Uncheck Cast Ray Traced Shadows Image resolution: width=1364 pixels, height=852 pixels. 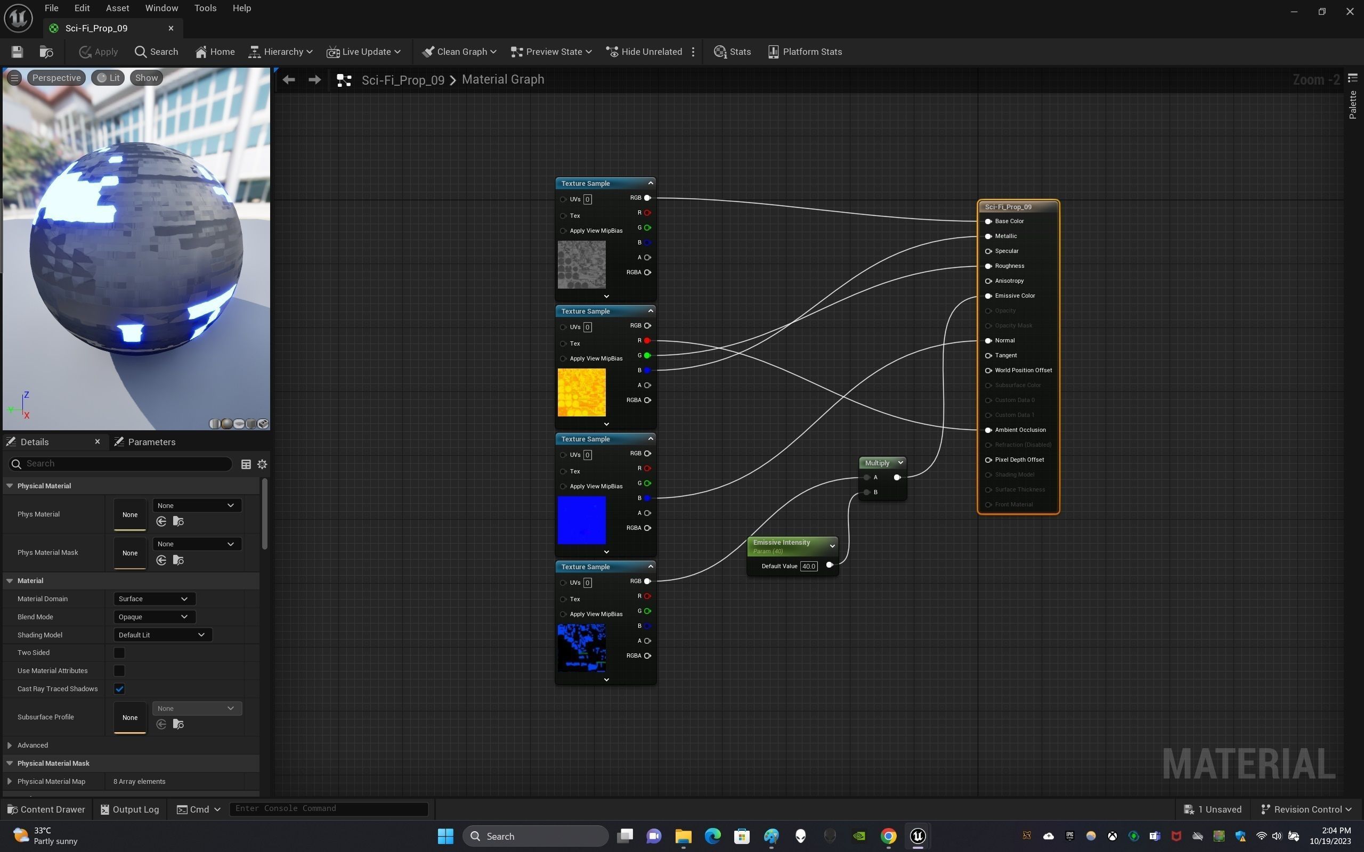(119, 689)
